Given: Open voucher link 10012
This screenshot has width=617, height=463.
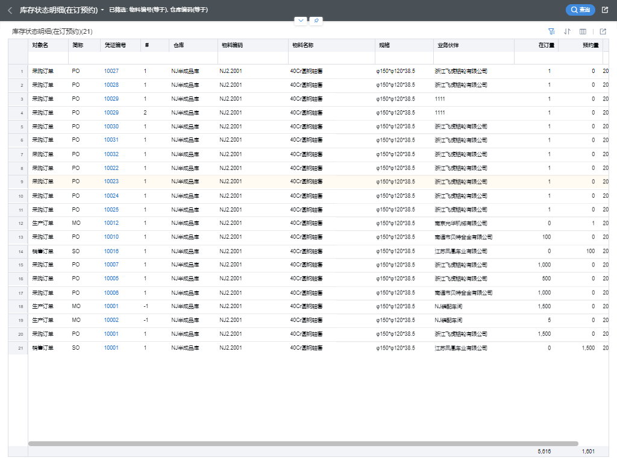Looking at the screenshot, I should pyautogui.click(x=111, y=223).
